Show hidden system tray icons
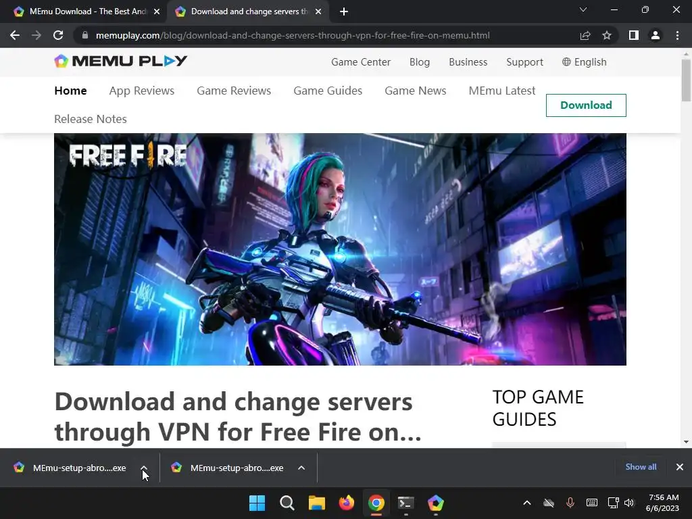Image resolution: width=692 pixels, height=519 pixels. click(x=527, y=503)
